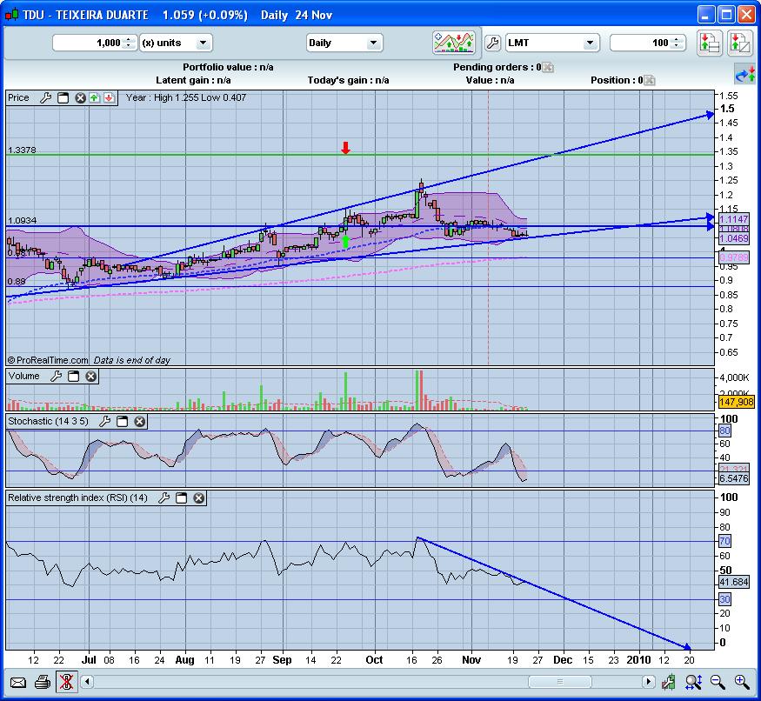The width and height of the screenshot is (761, 701).
Task: Close the Stochastic indicator panel
Action: [140, 421]
